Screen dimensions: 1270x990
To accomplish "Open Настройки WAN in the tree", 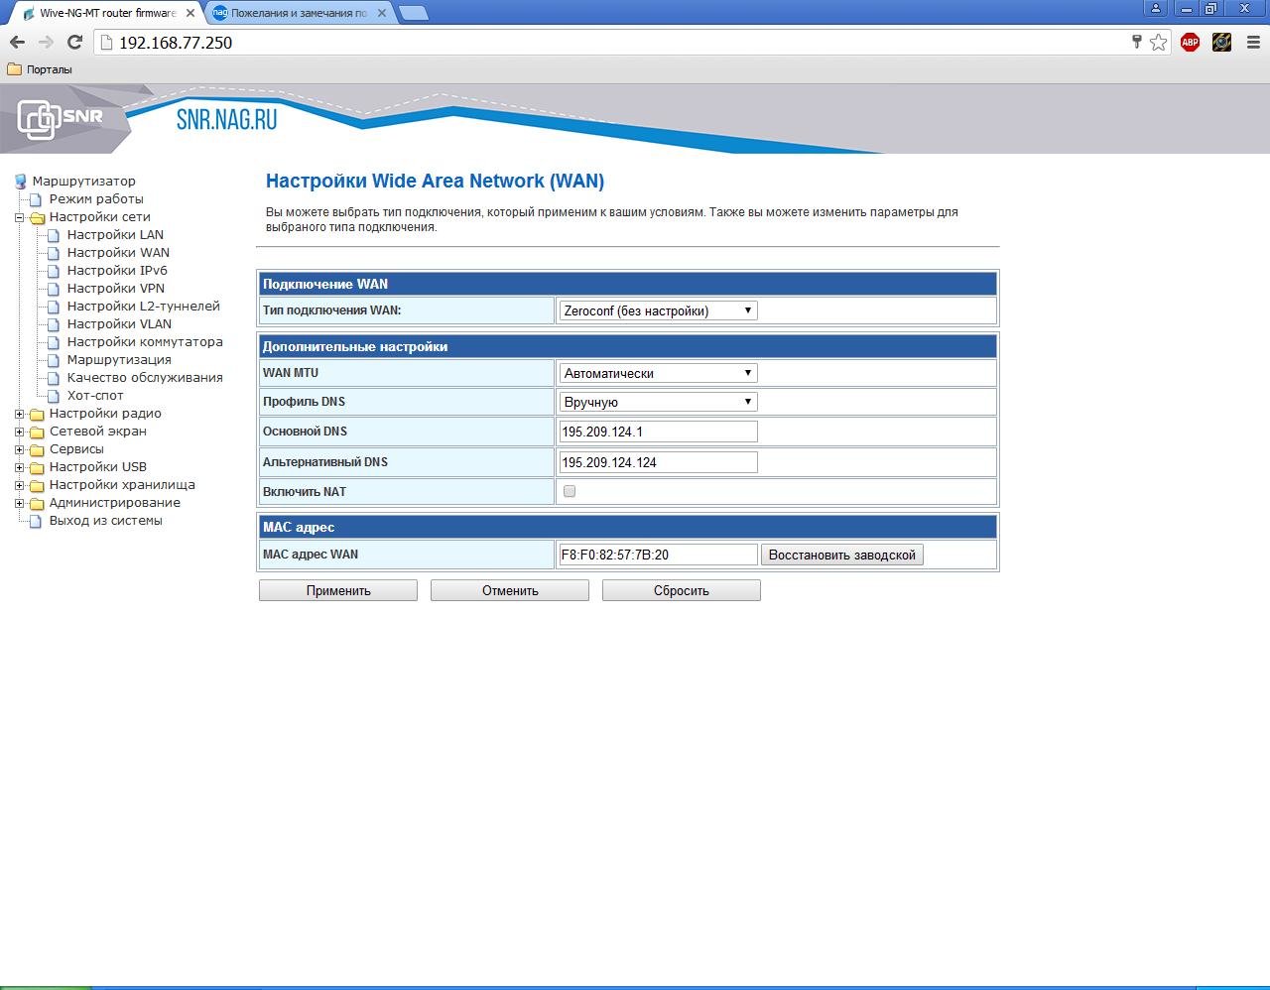I will [x=118, y=253].
